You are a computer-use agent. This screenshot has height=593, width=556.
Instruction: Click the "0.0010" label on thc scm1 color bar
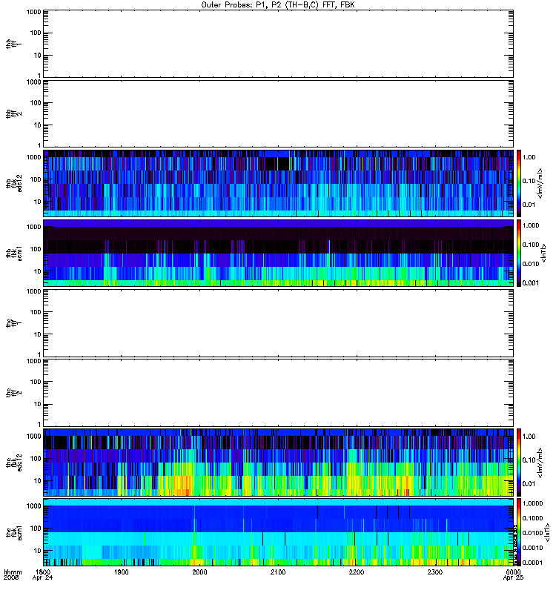click(x=532, y=548)
